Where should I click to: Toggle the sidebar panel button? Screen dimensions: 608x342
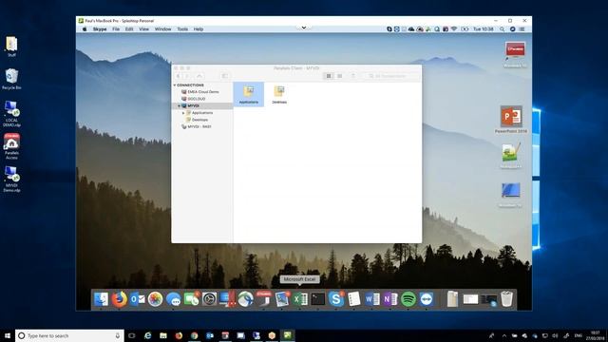224,76
